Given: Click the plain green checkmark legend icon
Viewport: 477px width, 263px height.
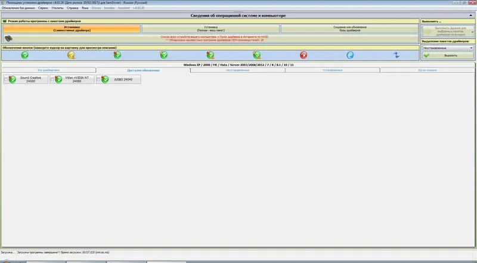Looking at the screenshot, I should (25, 55).
